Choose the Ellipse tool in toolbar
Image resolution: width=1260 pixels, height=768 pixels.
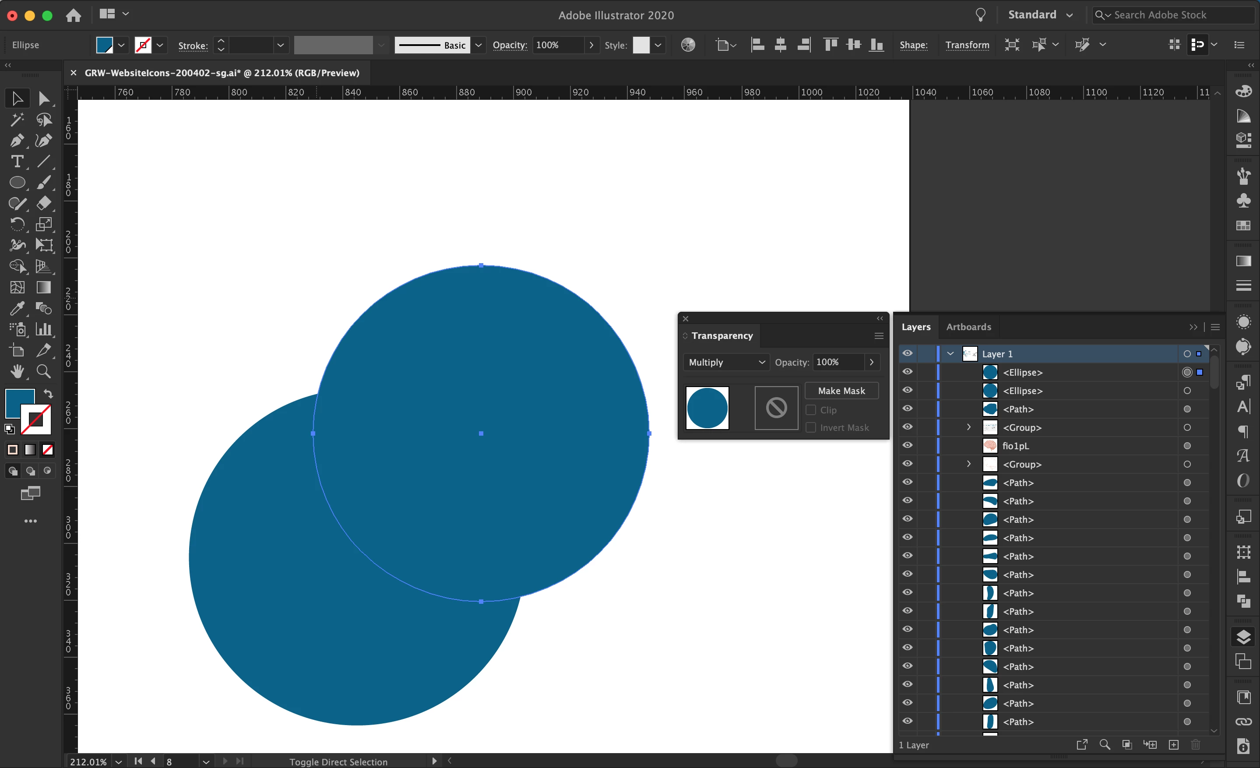(17, 183)
